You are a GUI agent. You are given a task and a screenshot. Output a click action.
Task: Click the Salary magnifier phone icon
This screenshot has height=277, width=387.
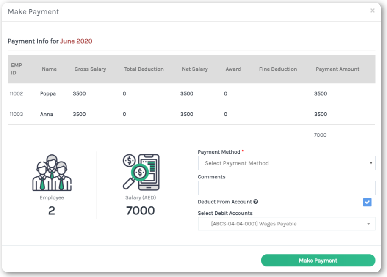pos(141,172)
